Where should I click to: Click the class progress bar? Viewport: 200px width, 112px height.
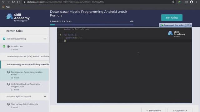click(x=92, y=25)
